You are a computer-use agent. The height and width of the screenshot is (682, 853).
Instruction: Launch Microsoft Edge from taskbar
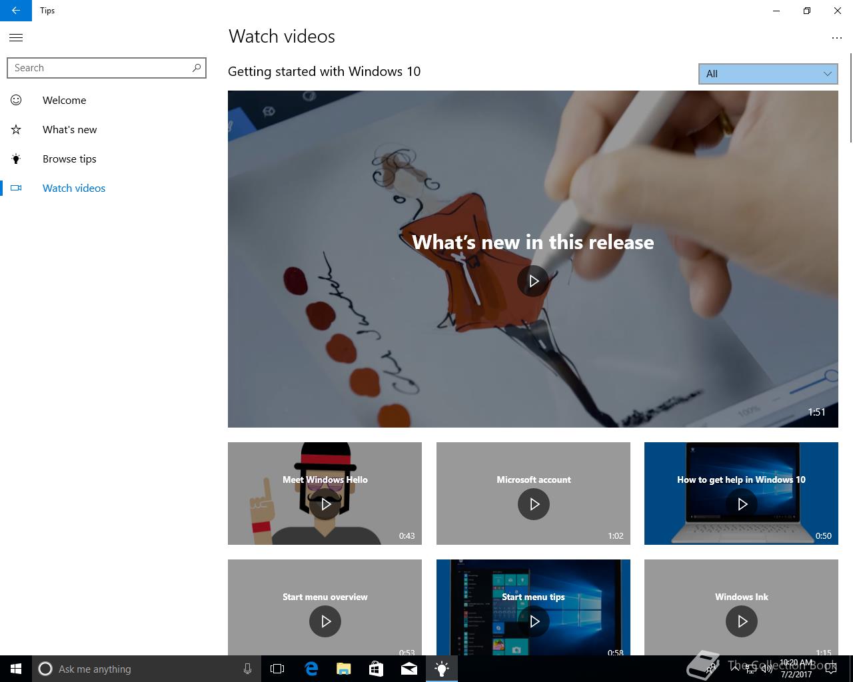[311, 669]
